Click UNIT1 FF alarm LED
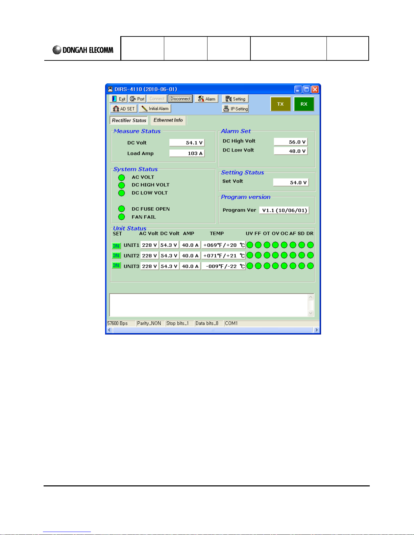The width and height of the screenshot is (414, 535). pyautogui.click(x=258, y=245)
